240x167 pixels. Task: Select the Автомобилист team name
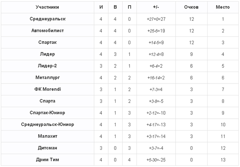click(x=48, y=31)
